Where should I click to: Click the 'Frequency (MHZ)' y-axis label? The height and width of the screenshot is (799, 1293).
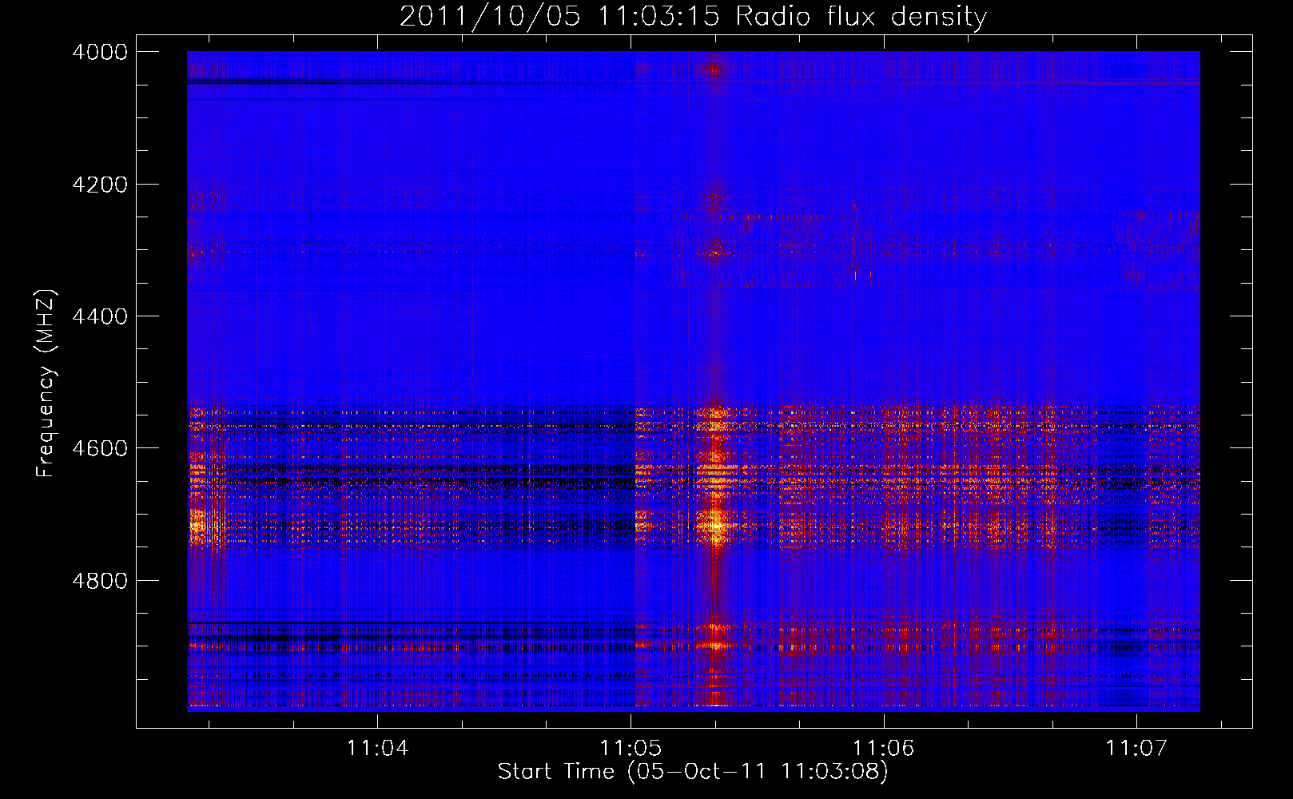[x=46, y=384]
